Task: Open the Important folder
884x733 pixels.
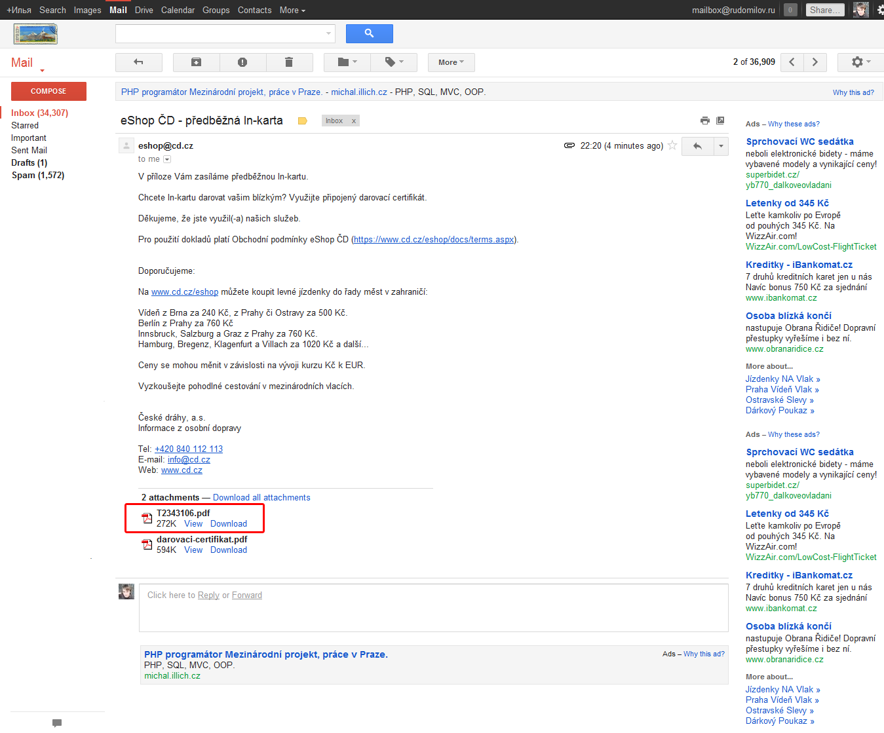Action: (29, 138)
